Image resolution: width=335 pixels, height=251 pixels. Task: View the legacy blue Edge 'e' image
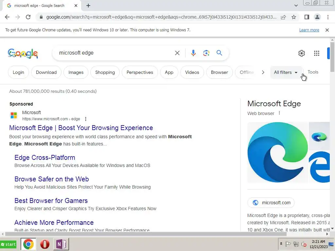tap(319, 167)
